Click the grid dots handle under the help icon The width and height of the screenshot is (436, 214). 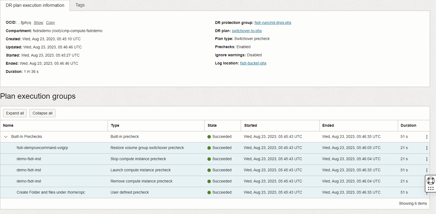(x=431, y=188)
